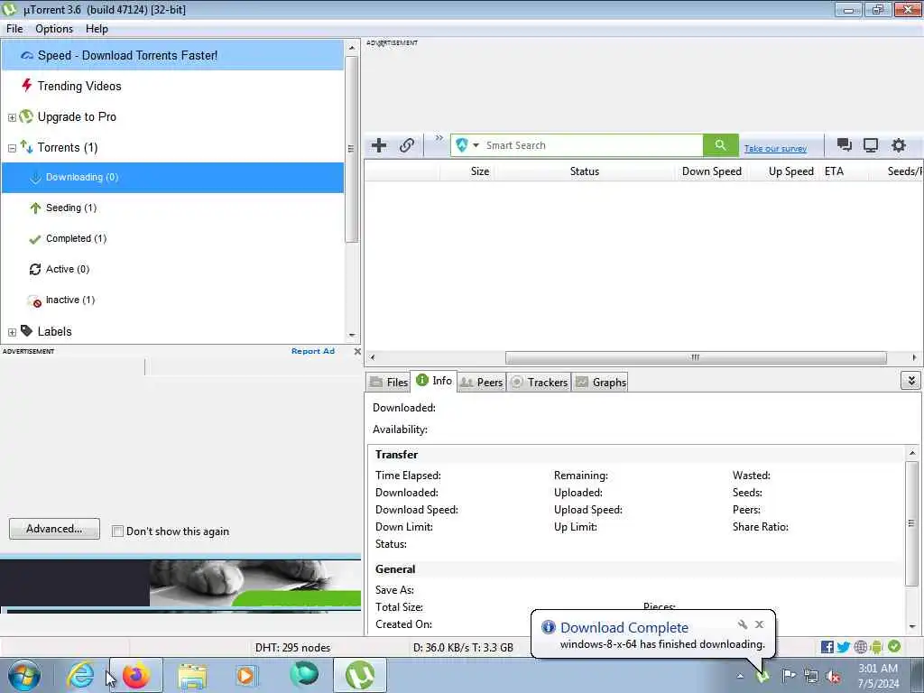Image resolution: width=924 pixels, height=693 pixels.
Task: Click the chat bubbles icon in toolbar
Action: tap(844, 145)
